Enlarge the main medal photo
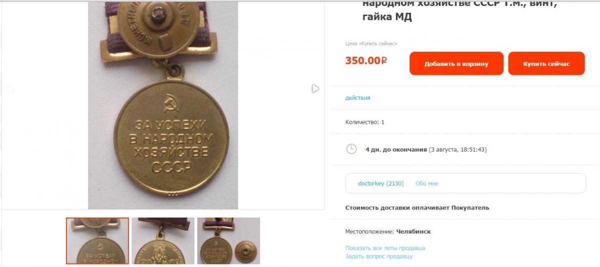This screenshot has width=600, height=267. point(163,105)
